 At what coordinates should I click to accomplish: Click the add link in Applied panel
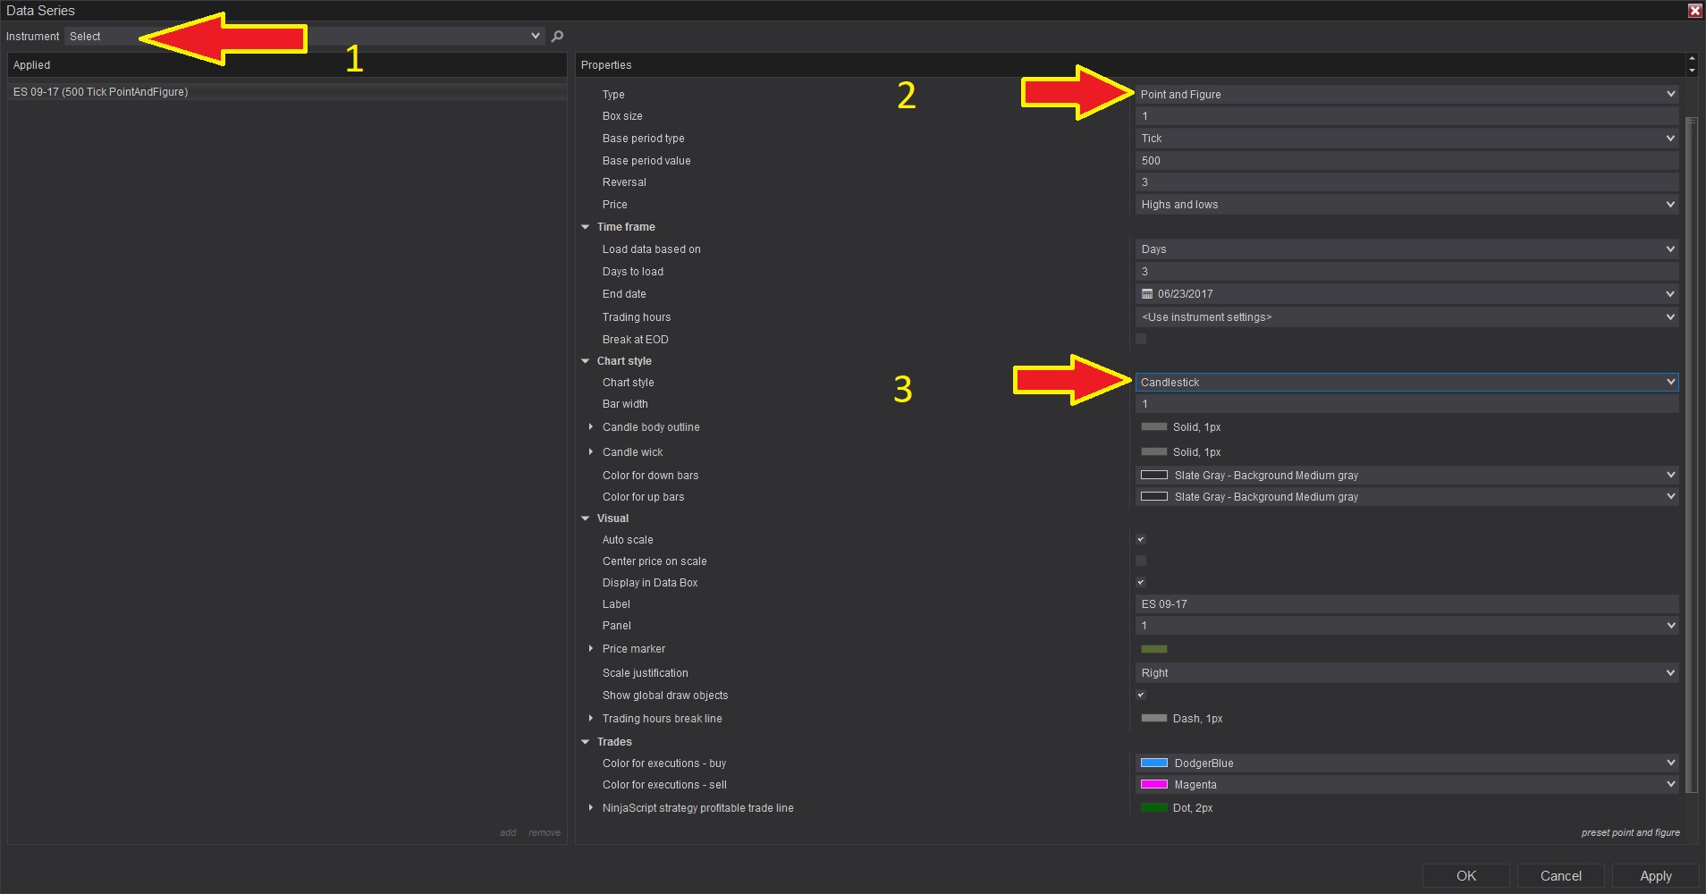coord(508,832)
